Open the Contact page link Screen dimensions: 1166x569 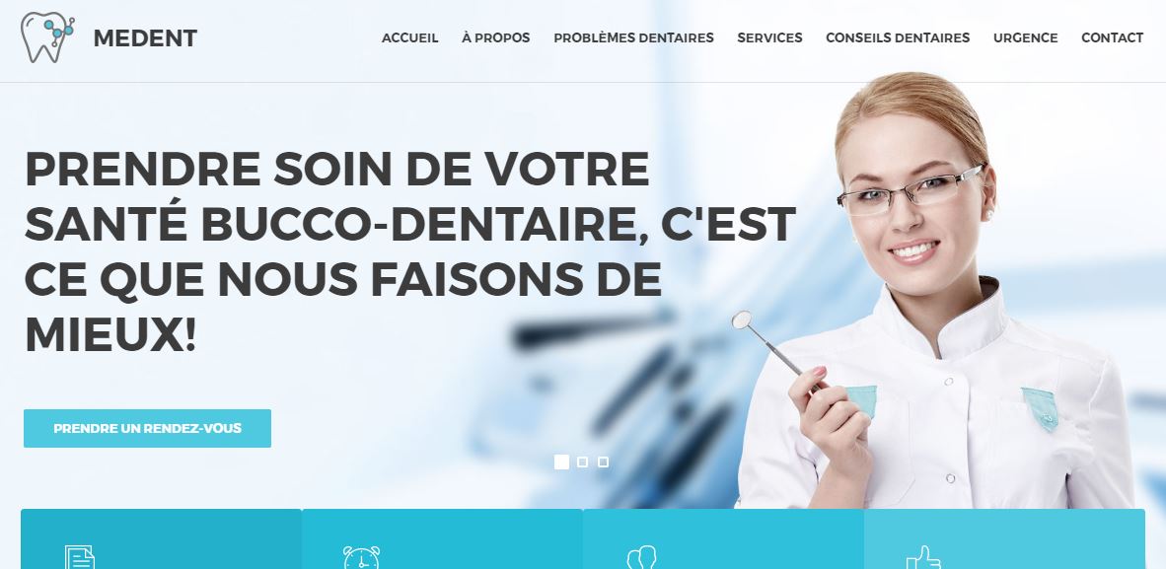pos(1113,37)
